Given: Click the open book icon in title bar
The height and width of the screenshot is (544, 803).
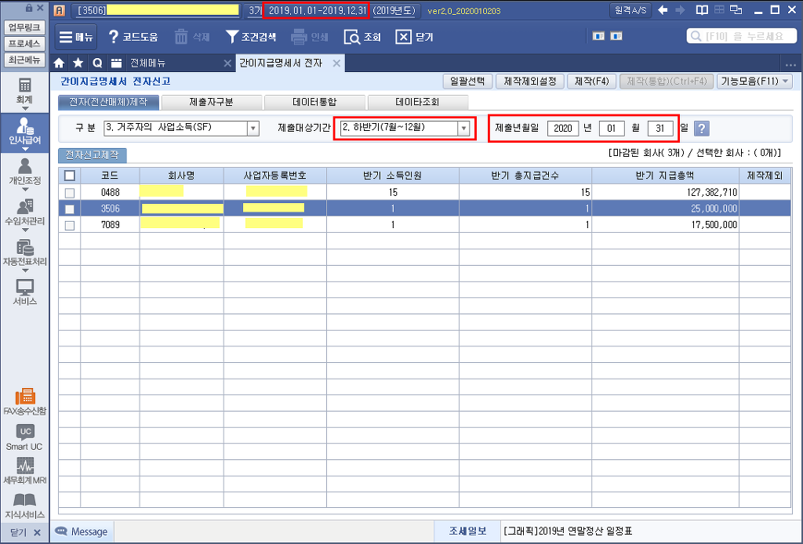Looking at the screenshot, I should (x=702, y=10).
